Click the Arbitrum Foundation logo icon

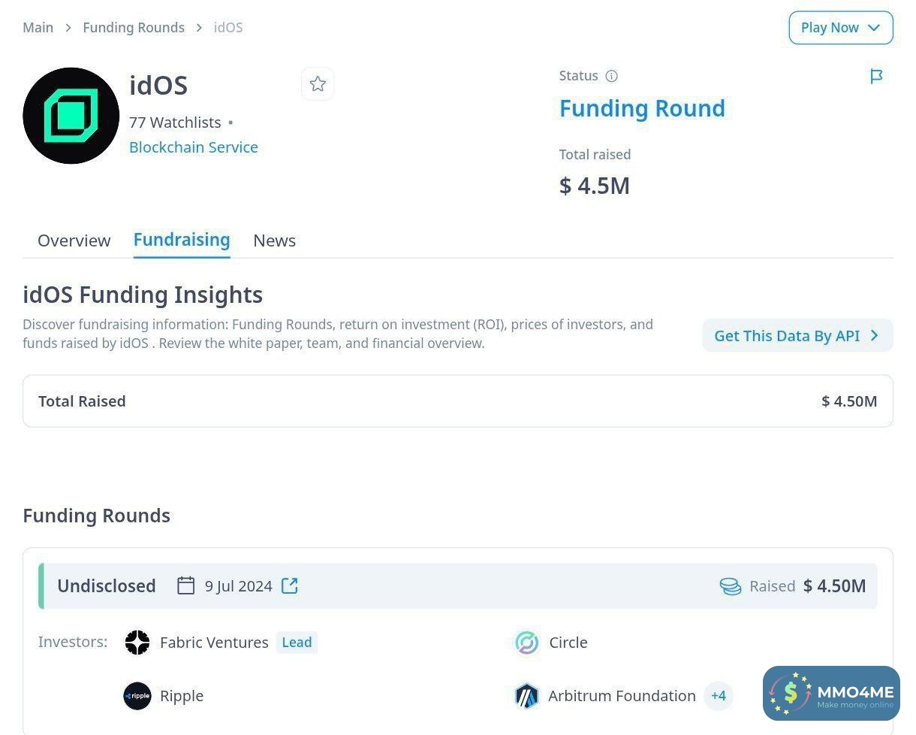[527, 696]
